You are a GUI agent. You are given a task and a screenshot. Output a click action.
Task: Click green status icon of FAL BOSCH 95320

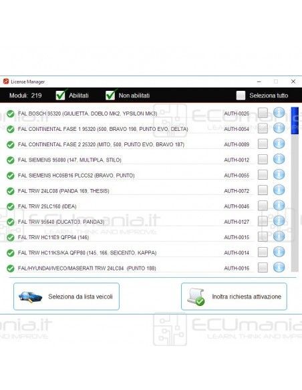(x=11, y=114)
